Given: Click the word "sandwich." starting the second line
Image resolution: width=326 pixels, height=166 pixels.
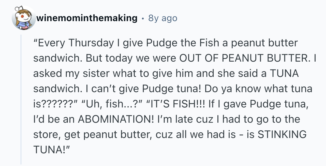Looking at the screenshot, I should (x=56, y=58).
